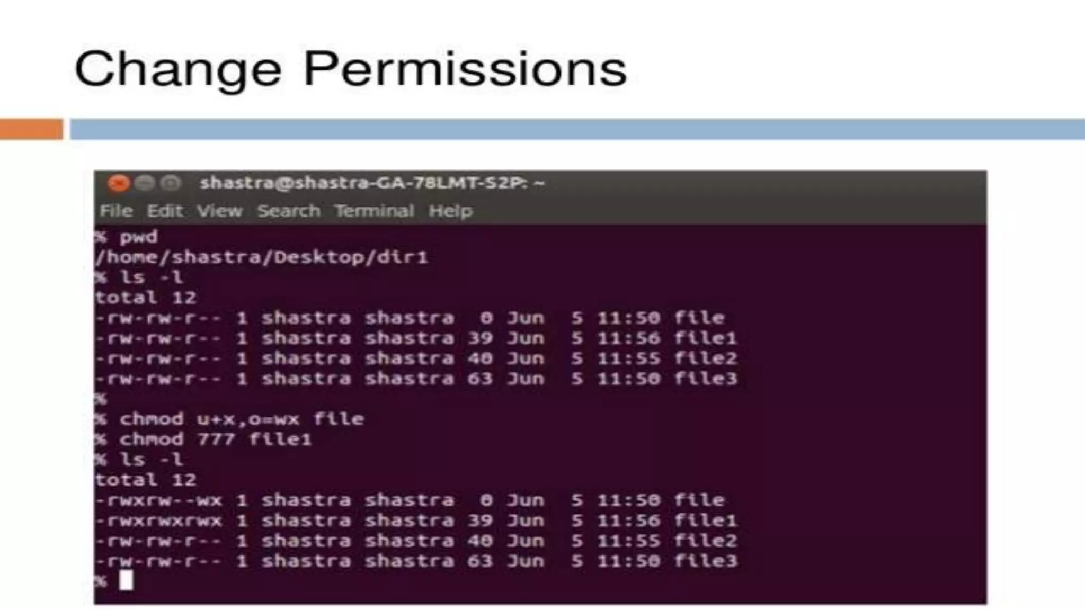Click the /home/shastra/Desktop/dir1 path output
This screenshot has height=610, width=1085.
261,257
